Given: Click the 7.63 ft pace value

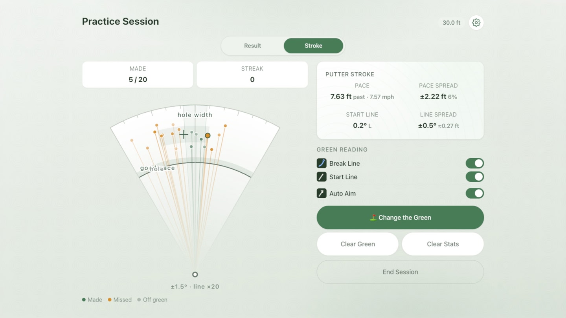Looking at the screenshot, I should coord(341,97).
